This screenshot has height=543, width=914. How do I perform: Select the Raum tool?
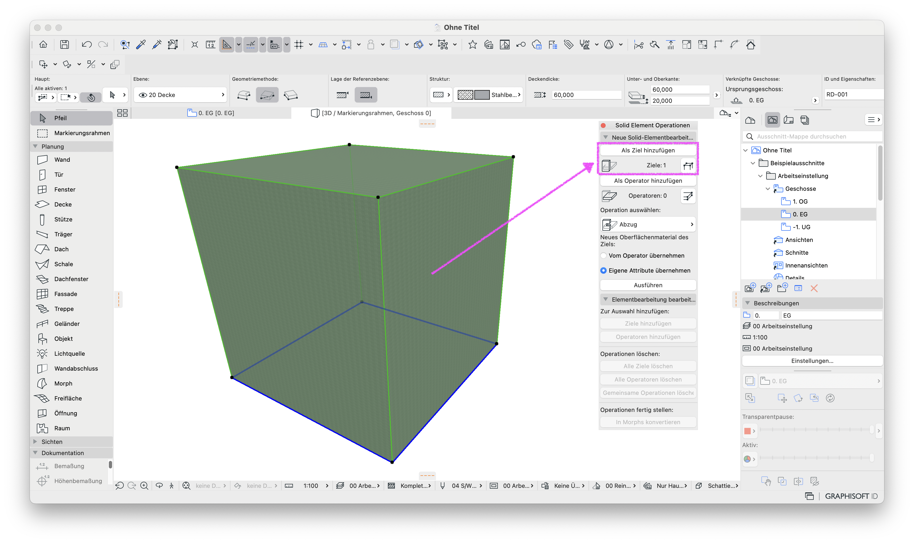71,428
